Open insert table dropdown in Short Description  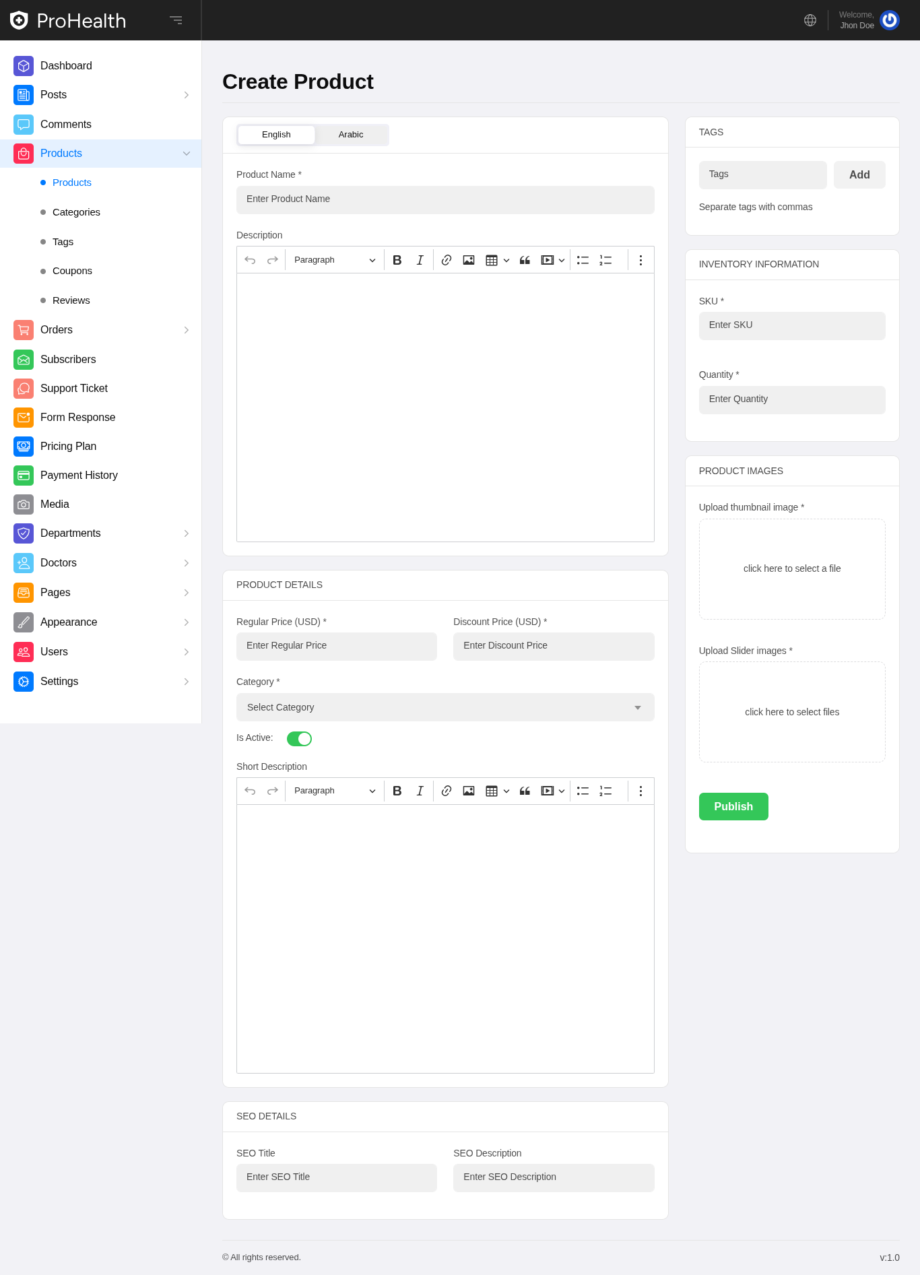pos(497,791)
